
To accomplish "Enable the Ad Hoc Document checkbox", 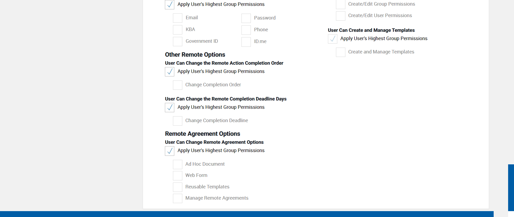I will 177,164.
